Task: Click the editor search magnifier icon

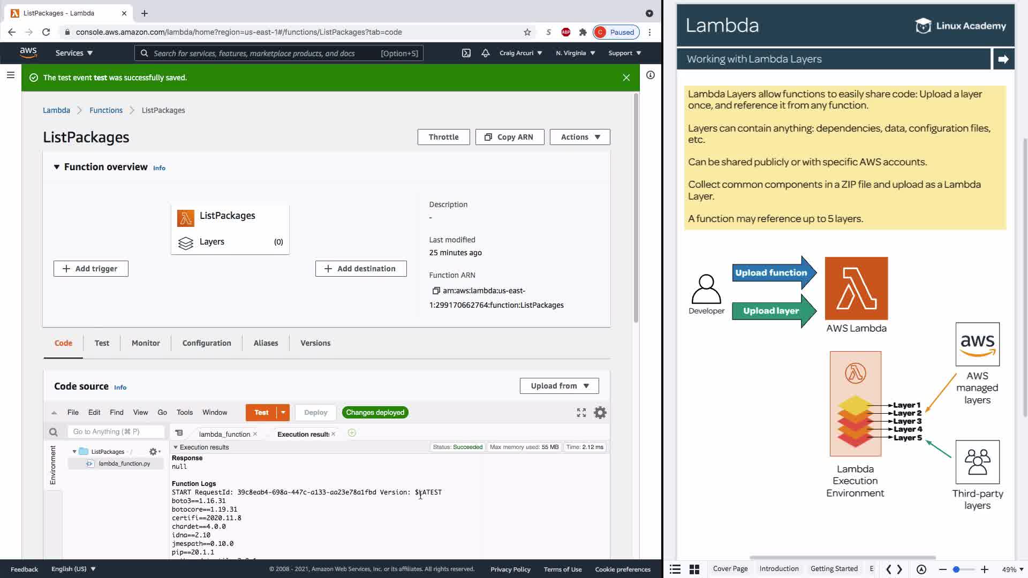Action: (x=53, y=432)
